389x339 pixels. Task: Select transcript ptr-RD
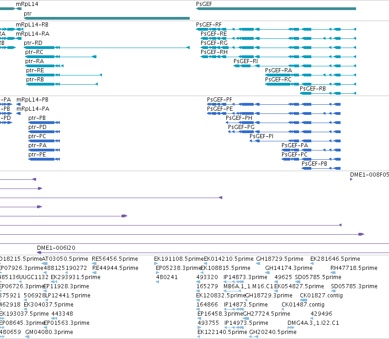click(x=107, y=48)
